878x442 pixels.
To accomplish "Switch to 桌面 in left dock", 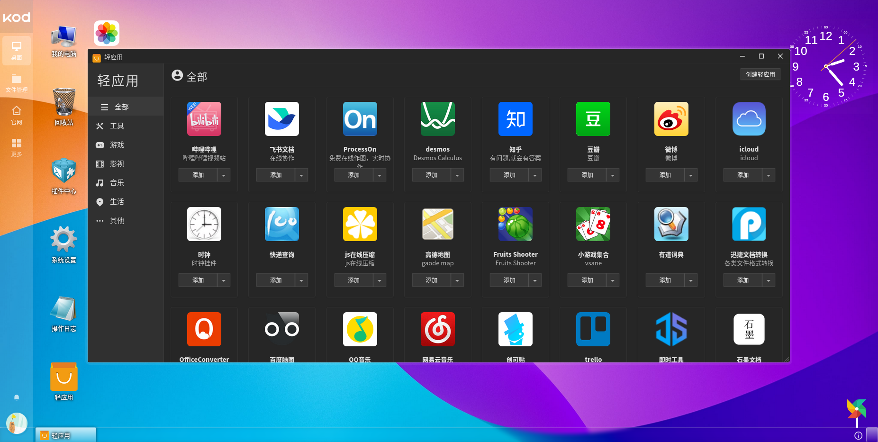I will (x=17, y=51).
